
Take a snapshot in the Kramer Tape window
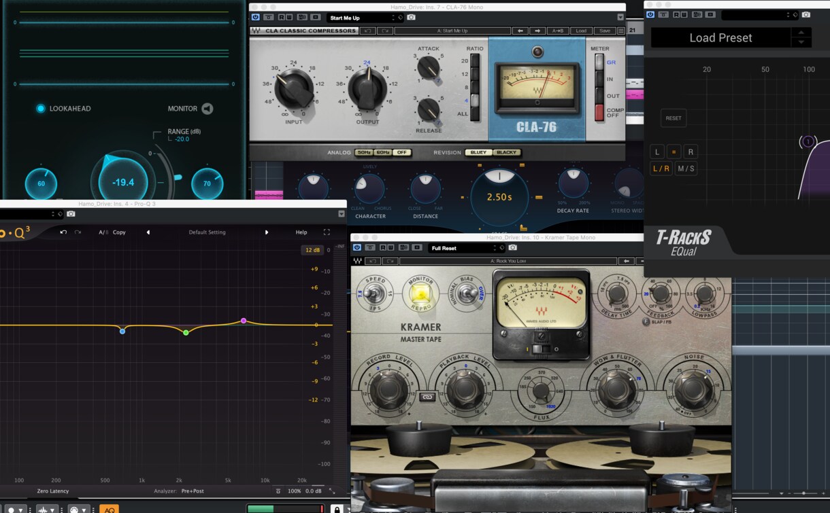pyautogui.click(x=512, y=248)
